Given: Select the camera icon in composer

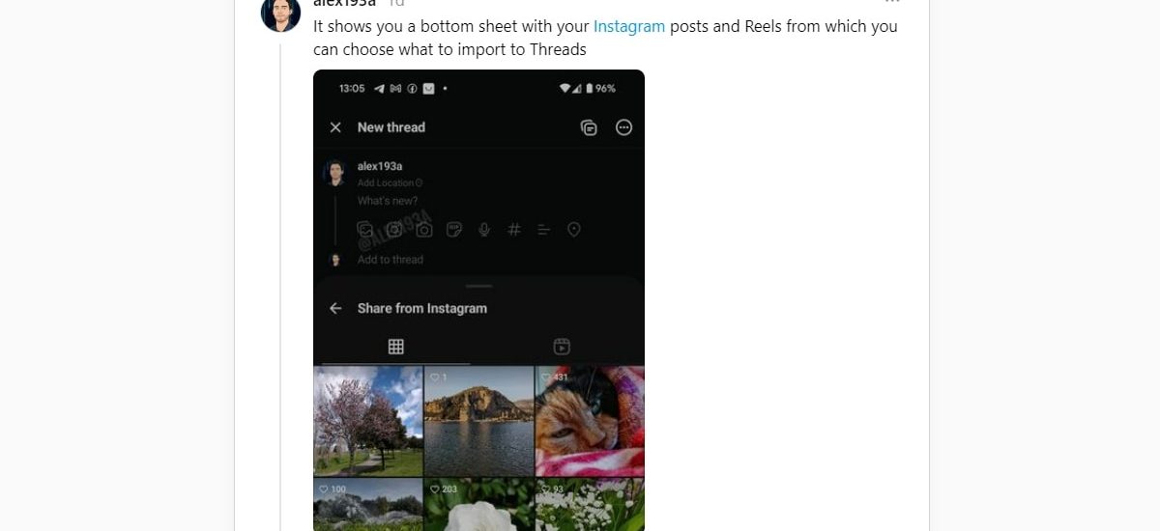Looking at the screenshot, I should [424, 230].
